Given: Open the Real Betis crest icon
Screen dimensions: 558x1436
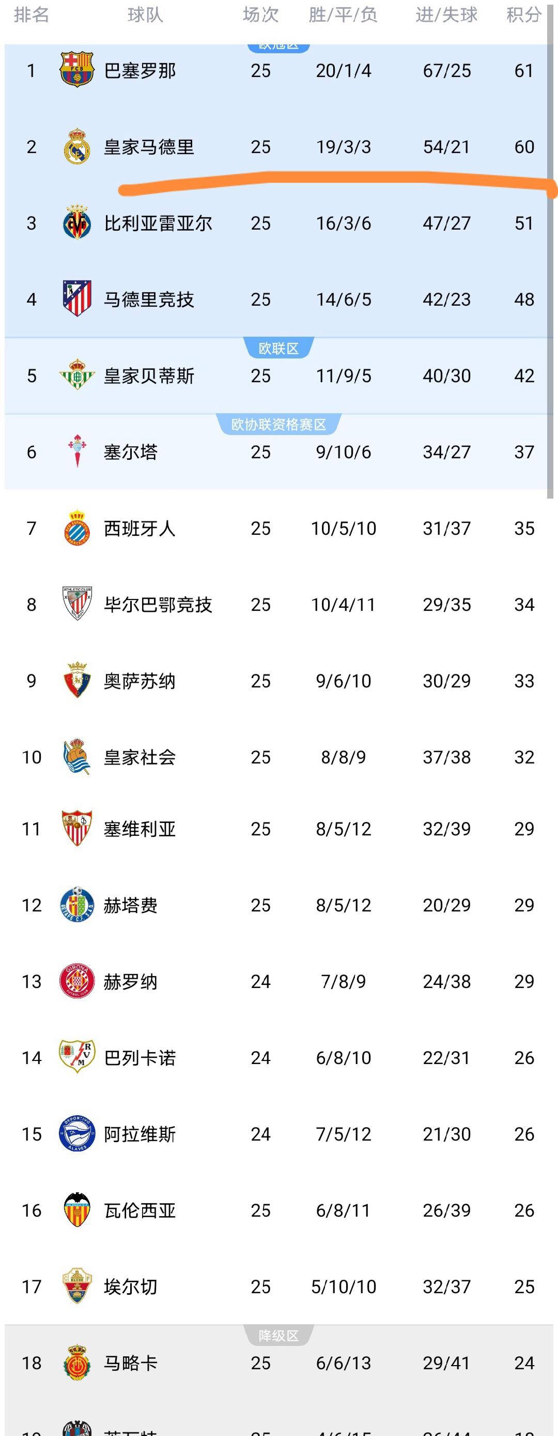Looking at the screenshot, I should (x=76, y=375).
